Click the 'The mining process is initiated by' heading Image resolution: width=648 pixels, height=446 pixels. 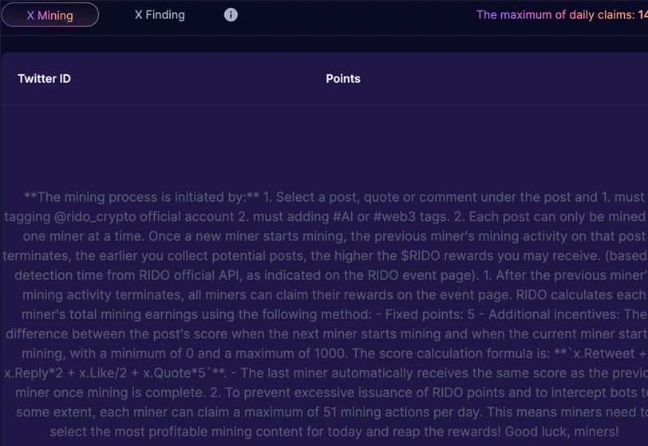141,197
